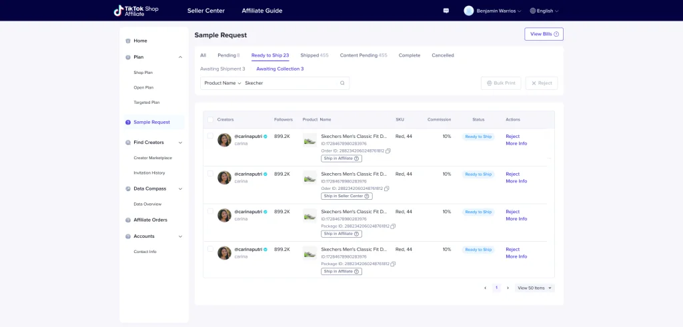
Task: Click the printer icon on Bulk Print
Action: pyautogui.click(x=489, y=83)
